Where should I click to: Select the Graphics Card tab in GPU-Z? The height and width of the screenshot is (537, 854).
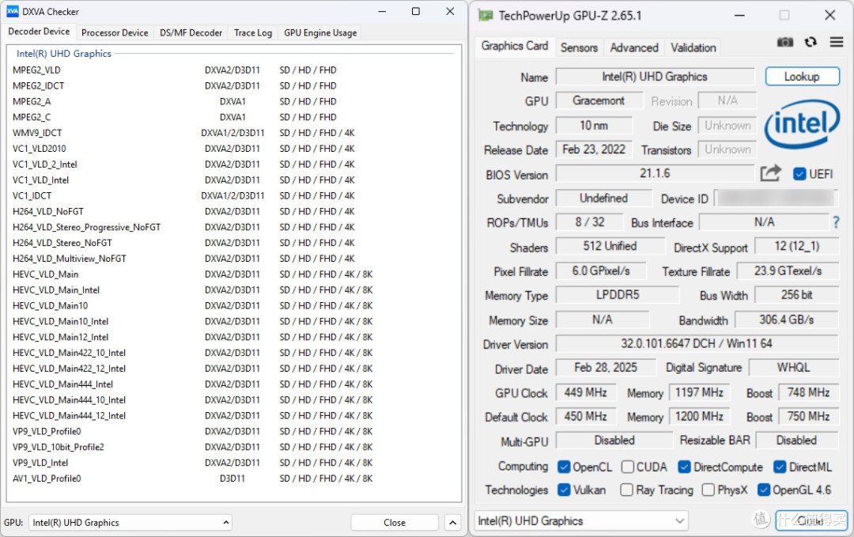coord(514,46)
